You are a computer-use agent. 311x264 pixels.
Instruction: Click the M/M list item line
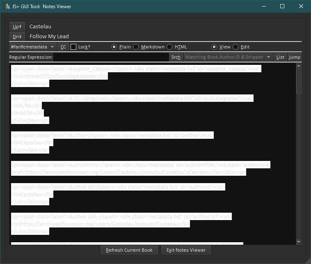point(27,113)
